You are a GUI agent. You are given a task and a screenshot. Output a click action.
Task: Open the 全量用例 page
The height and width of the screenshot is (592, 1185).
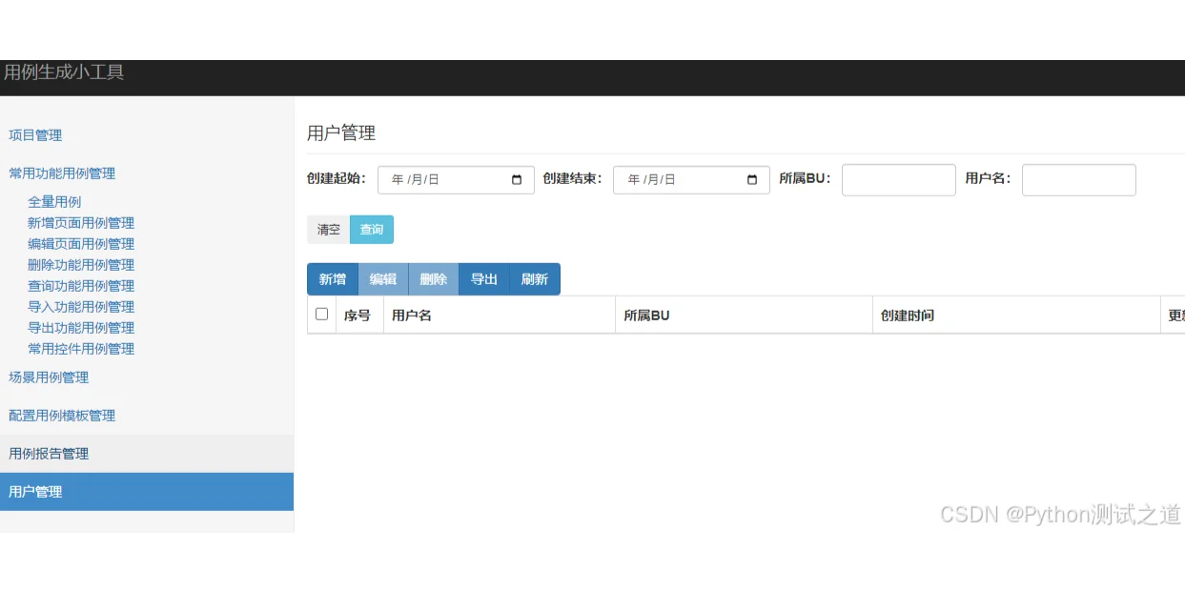(x=55, y=201)
